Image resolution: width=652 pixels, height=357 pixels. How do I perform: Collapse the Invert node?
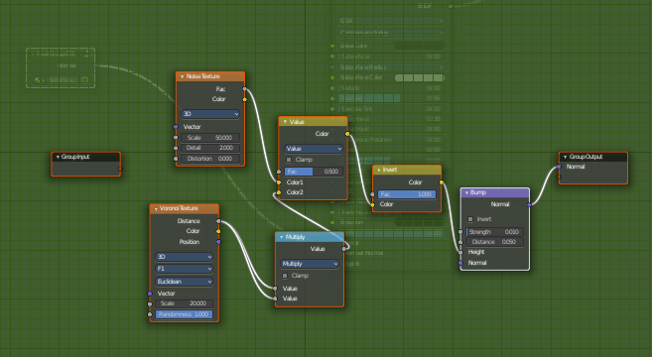pos(379,170)
